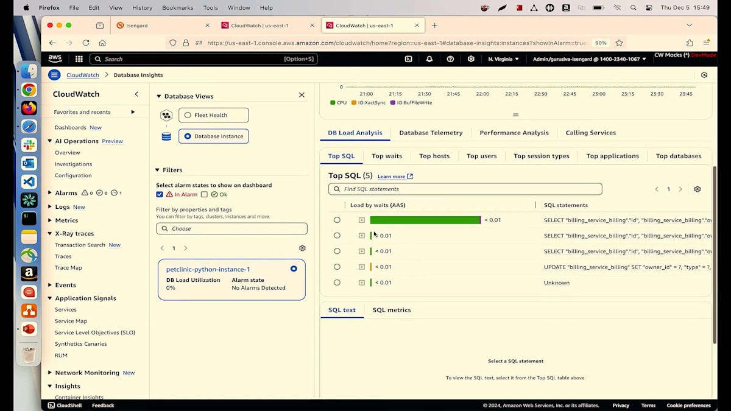Switch to Performance Analysis tab

click(514, 133)
